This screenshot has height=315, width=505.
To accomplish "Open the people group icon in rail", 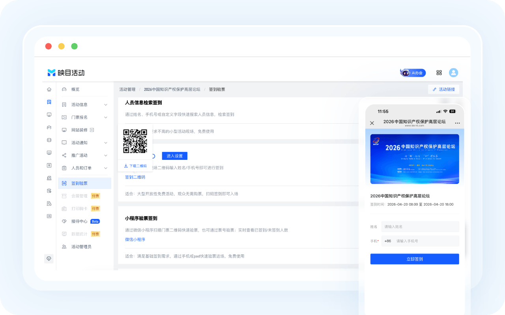I will tap(49, 127).
